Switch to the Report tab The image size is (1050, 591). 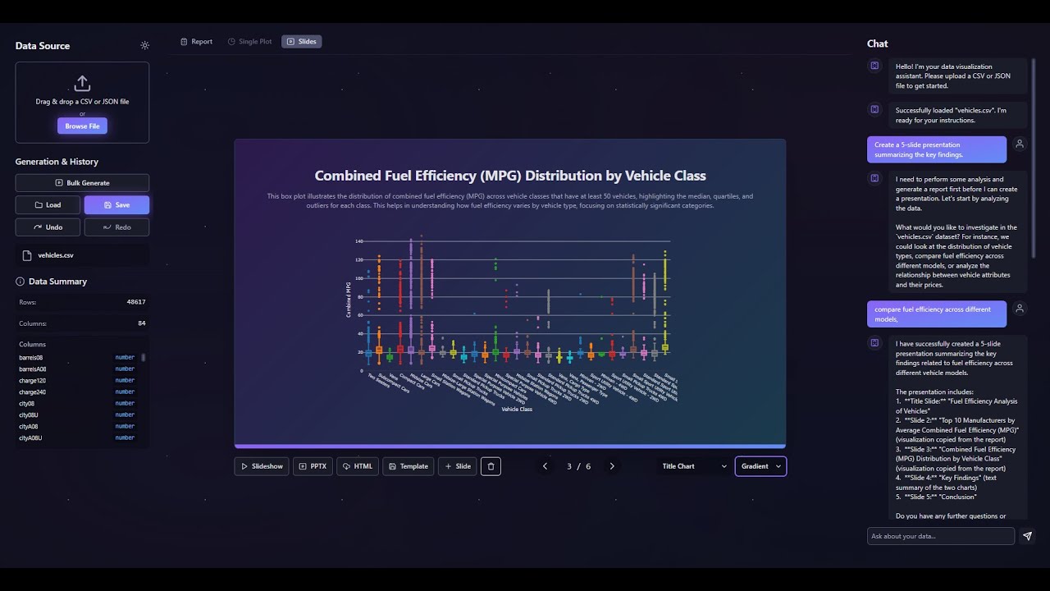click(x=196, y=42)
